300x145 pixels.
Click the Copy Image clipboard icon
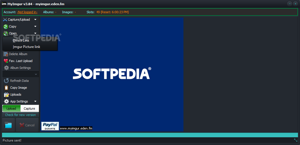tap(6, 88)
